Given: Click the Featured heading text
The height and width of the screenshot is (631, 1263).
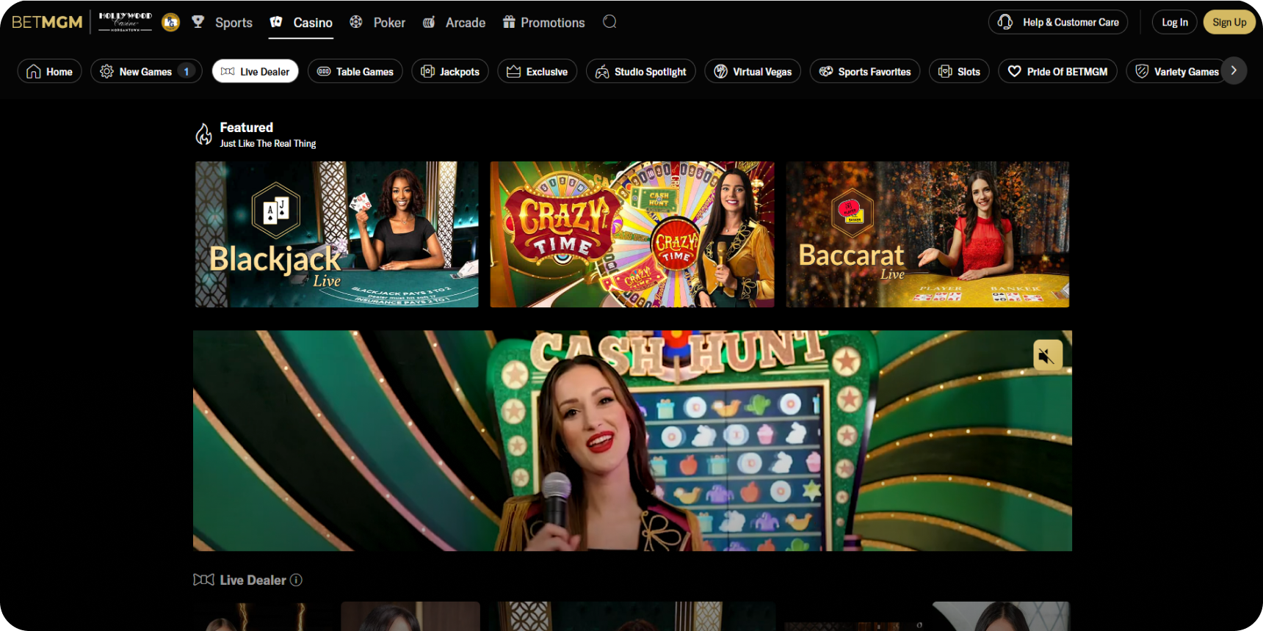Looking at the screenshot, I should click(246, 128).
